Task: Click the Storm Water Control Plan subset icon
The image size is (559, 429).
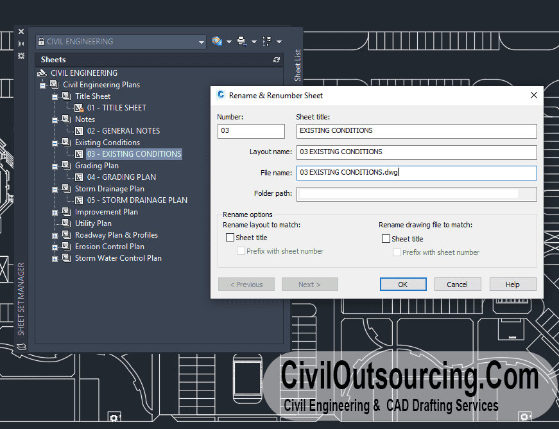Action: click(x=67, y=258)
